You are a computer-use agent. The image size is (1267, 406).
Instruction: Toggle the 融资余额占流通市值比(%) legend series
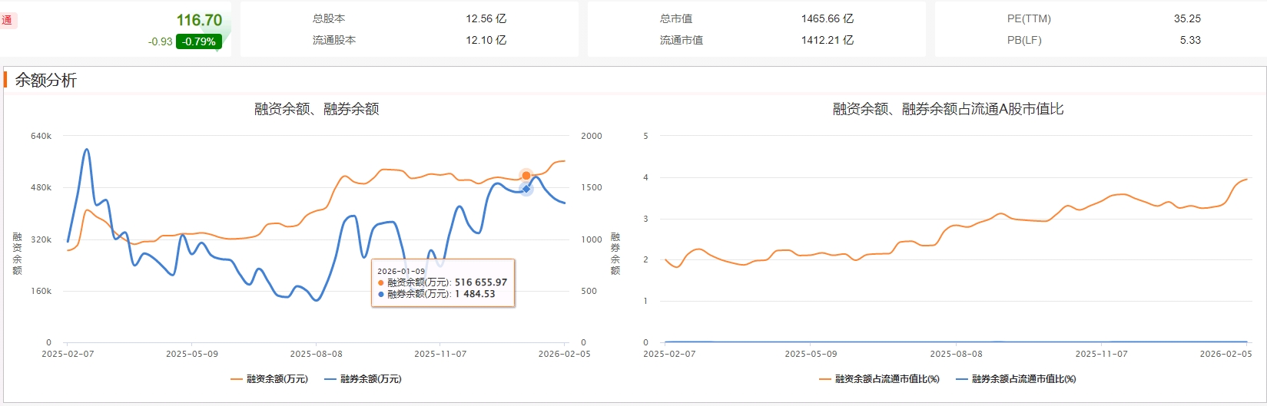880,379
